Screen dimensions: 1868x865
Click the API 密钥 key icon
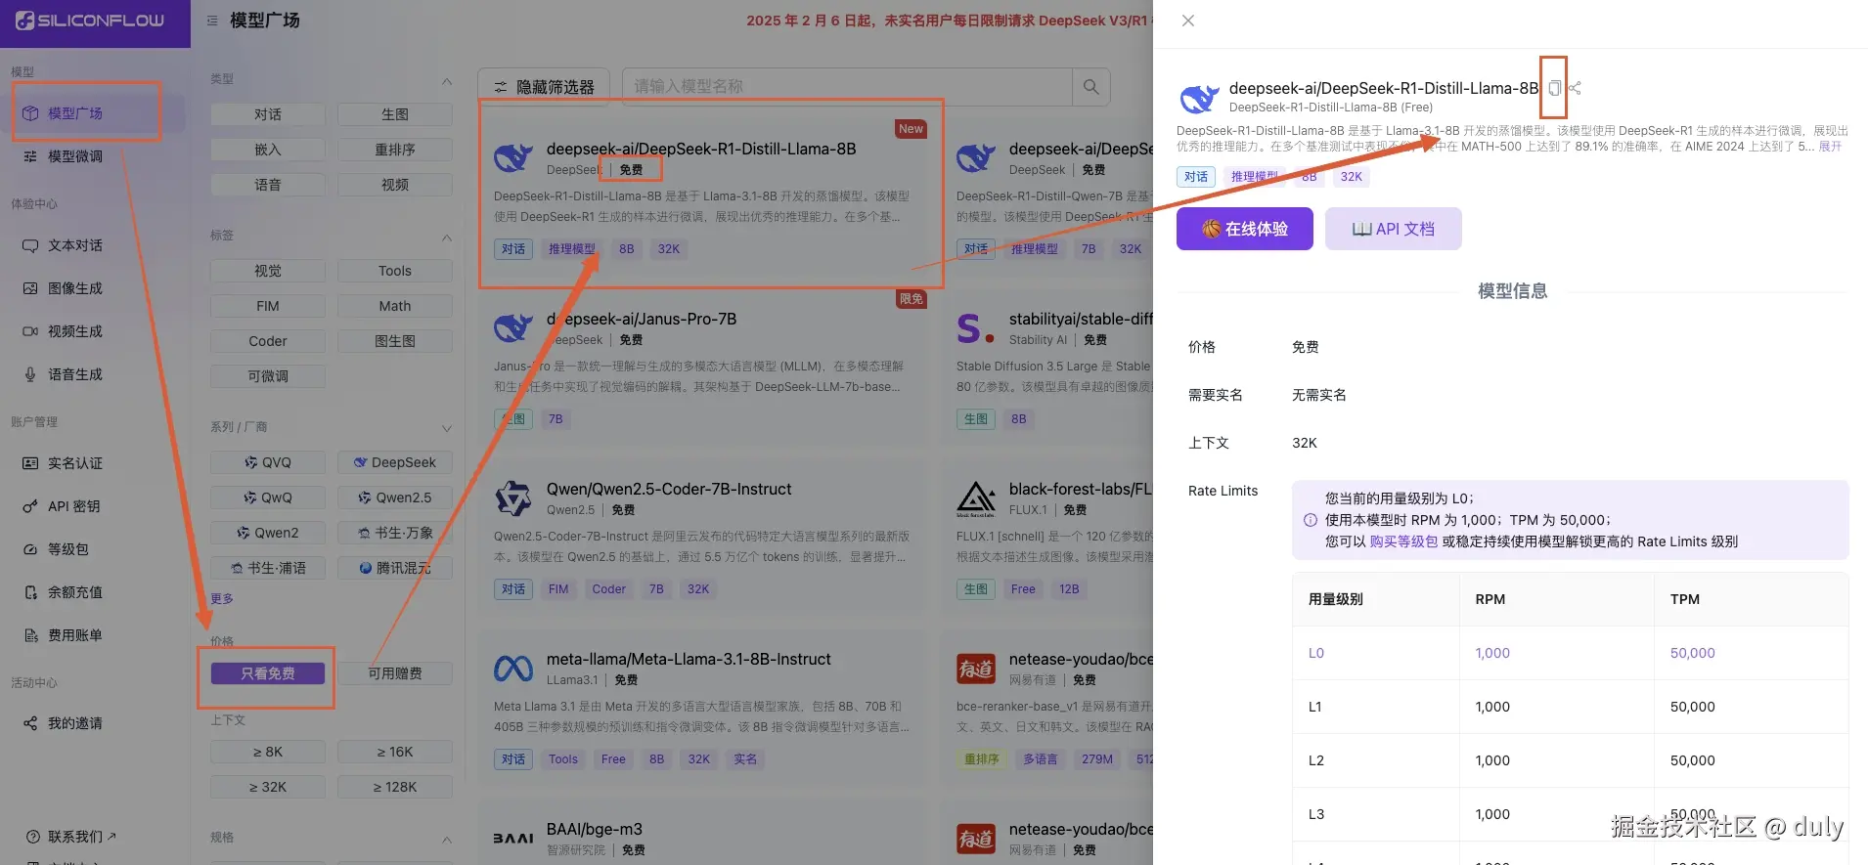point(30,506)
